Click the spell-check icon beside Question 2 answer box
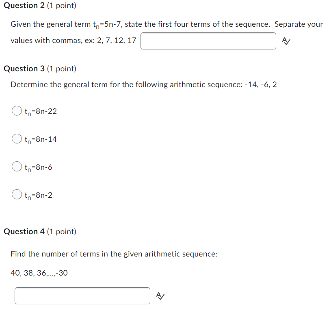Screen dimensions: 331x310 pos(286,41)
